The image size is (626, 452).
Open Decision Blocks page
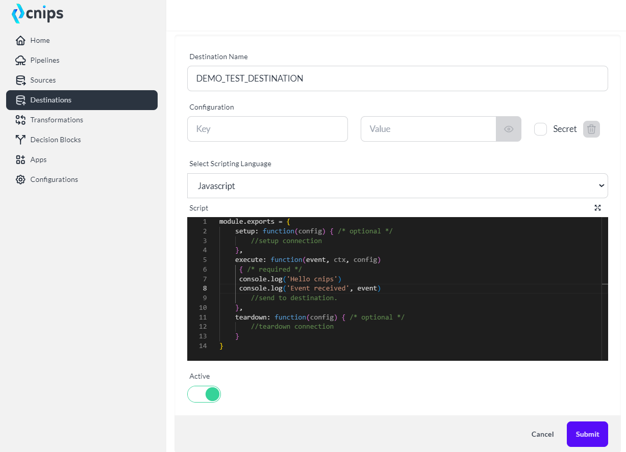click(x=82, y=140)
